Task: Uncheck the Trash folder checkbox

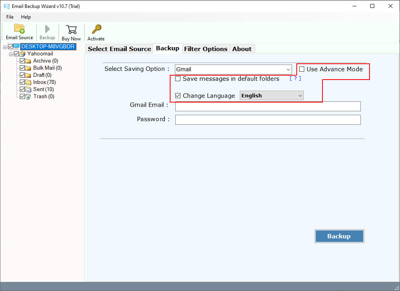Action: (23, 97)
